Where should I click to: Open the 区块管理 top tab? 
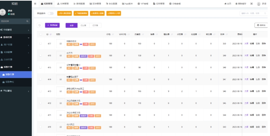[x=95, y=4]
